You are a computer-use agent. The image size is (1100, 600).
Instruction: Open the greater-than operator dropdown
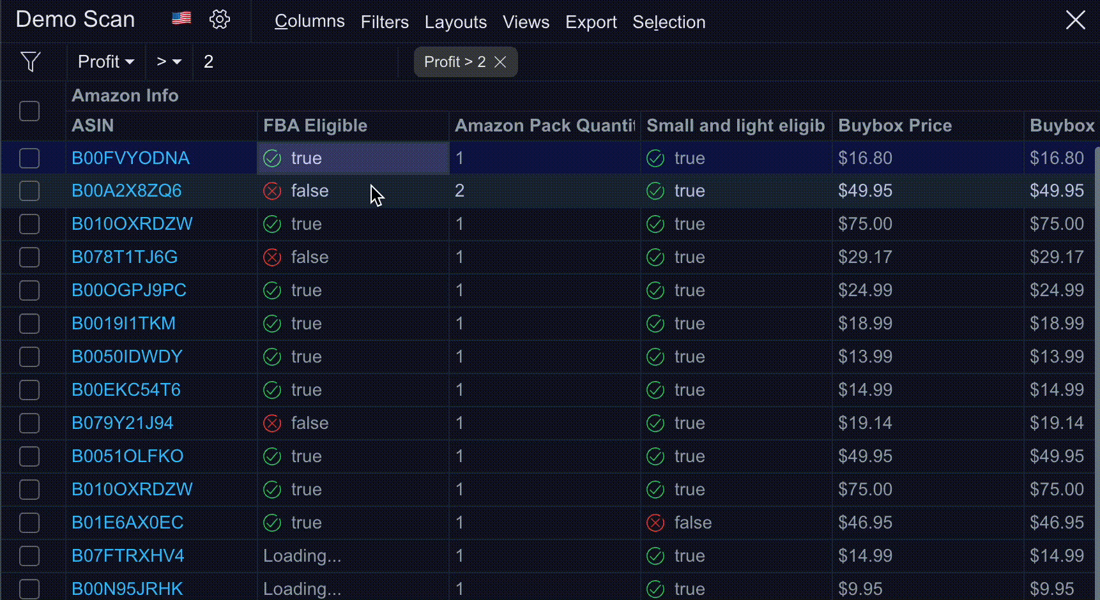(x=169, y=62)
